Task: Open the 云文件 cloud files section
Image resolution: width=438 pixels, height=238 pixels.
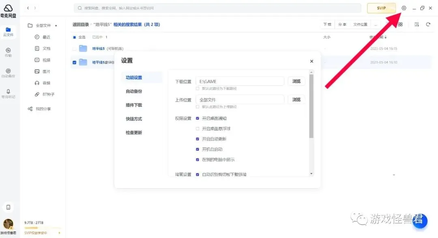Action: (8, 32)
